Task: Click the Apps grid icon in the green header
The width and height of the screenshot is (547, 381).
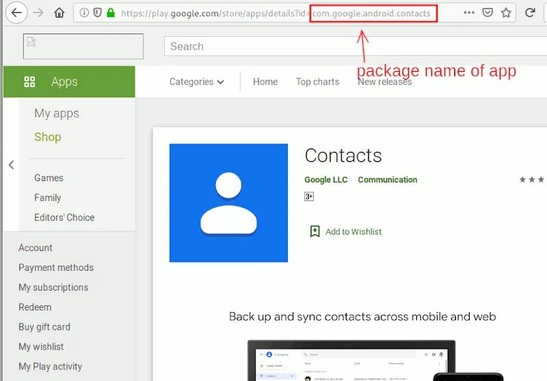Action: 29,81
